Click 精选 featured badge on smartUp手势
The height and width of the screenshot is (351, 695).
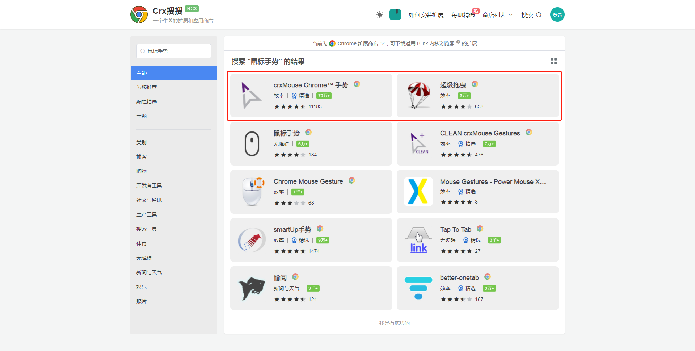[300, 240]
